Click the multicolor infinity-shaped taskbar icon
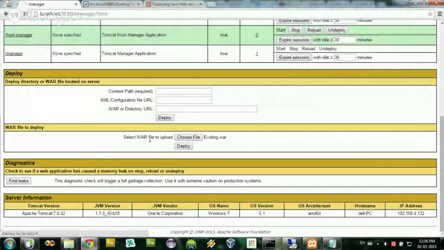 50,243
